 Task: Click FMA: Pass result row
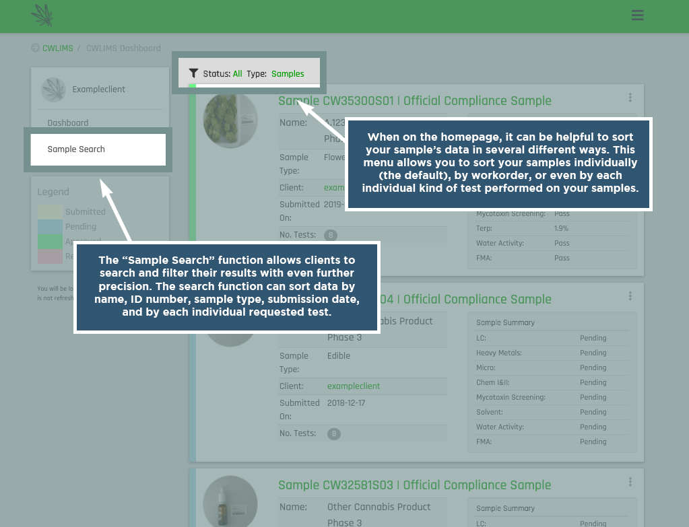pyautogui.click(x=552, y=258)
